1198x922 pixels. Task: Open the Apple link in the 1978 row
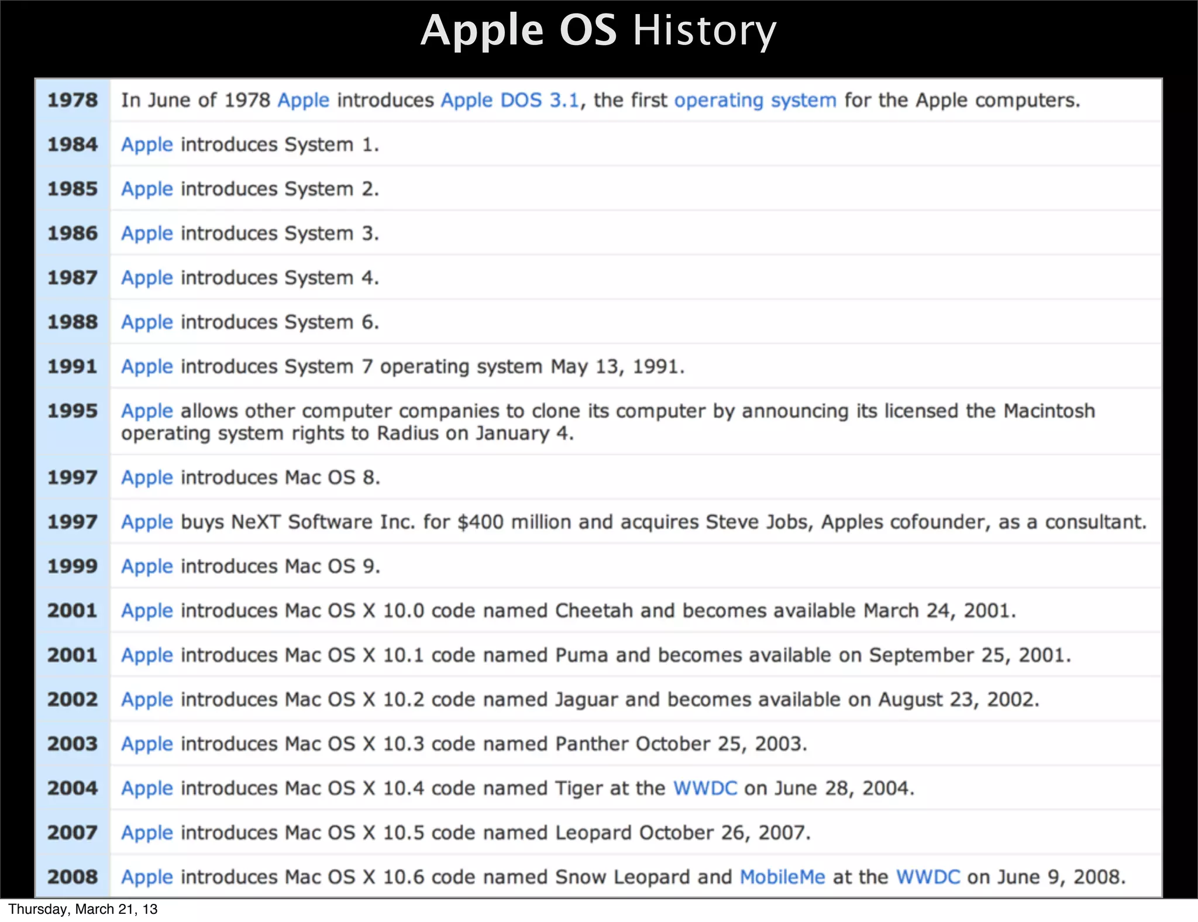point(304,101)
